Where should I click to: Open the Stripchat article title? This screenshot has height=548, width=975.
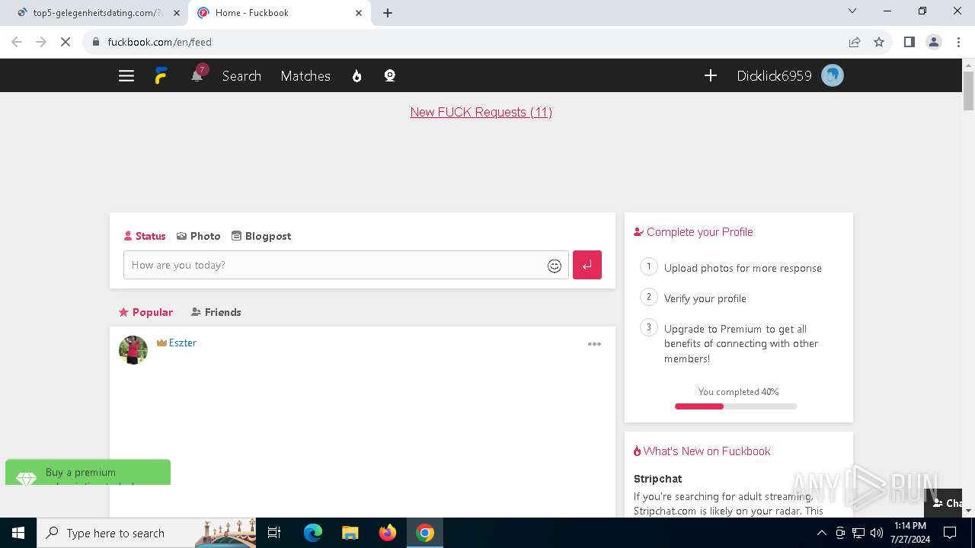pos(658,479)
